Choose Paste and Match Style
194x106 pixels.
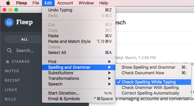point(79,41)
